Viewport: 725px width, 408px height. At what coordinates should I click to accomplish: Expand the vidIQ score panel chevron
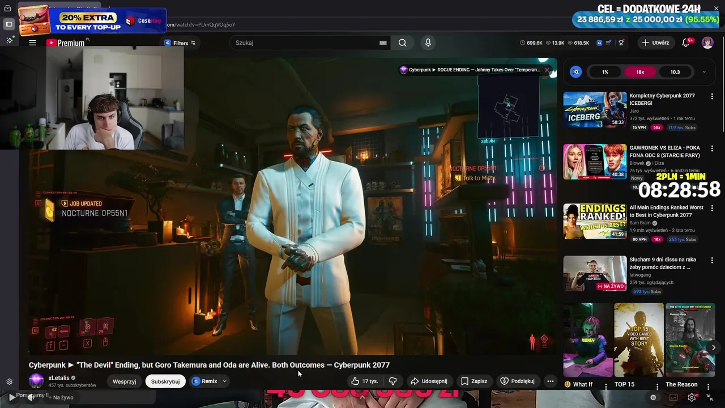point(704,72)
